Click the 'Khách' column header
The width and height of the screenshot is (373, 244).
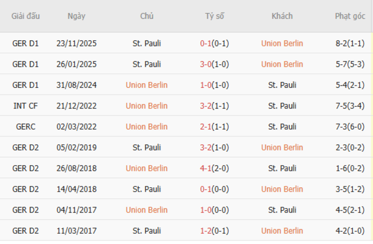tap(282, 16)
